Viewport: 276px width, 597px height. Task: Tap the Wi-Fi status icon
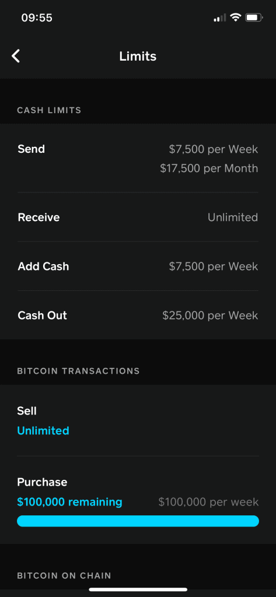click(236, 17)
